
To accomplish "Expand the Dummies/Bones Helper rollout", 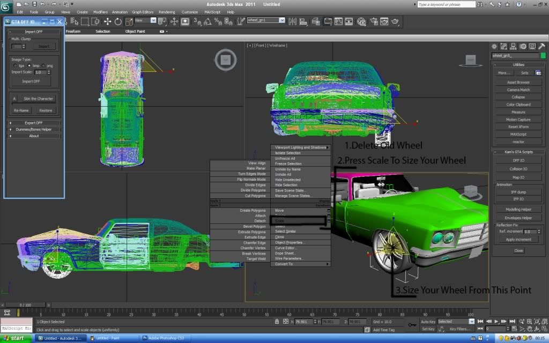I will click(x=34, y=130).
